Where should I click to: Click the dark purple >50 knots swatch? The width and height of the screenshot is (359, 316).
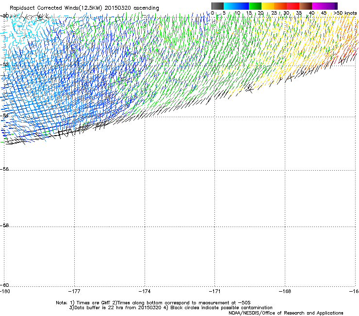click(336, 6)
